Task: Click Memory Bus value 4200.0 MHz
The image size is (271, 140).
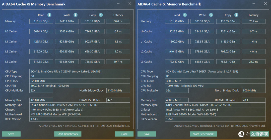Action: (41, 100)
